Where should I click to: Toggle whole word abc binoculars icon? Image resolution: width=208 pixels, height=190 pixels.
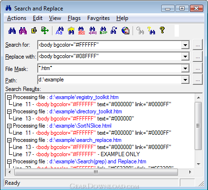pos(82,30)
